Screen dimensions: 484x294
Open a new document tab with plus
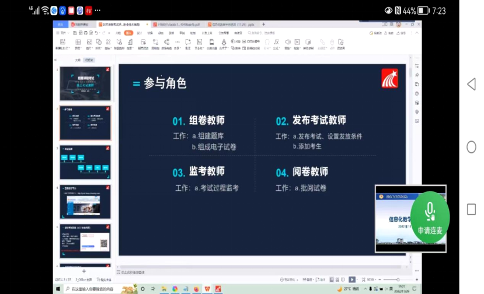(x=263, y=24)
